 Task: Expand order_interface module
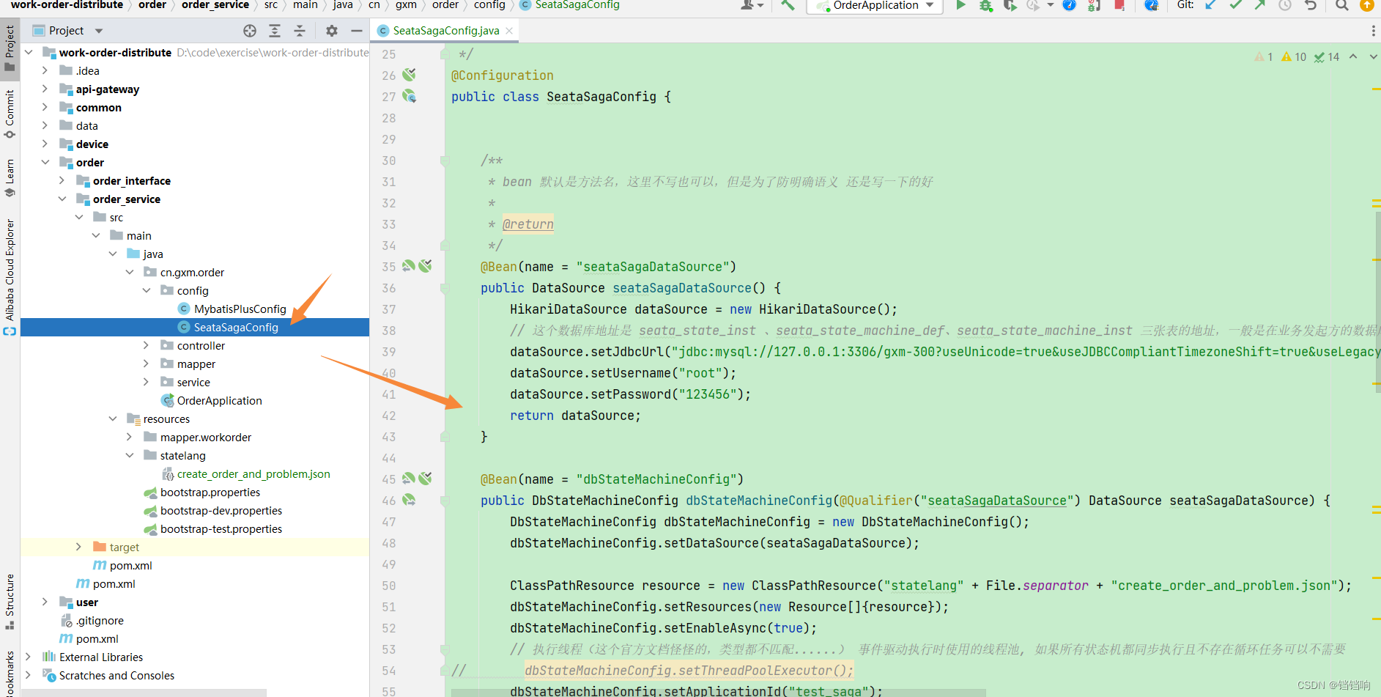point(62,180)
